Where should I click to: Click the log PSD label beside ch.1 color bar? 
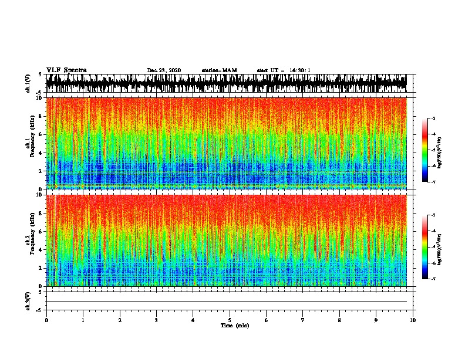click(x=440, y=153)
